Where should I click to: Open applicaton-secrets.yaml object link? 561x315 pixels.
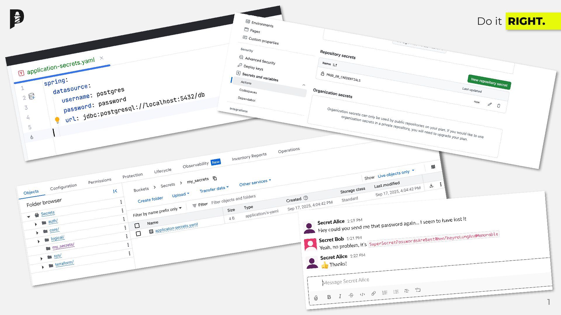pos(176,228)
